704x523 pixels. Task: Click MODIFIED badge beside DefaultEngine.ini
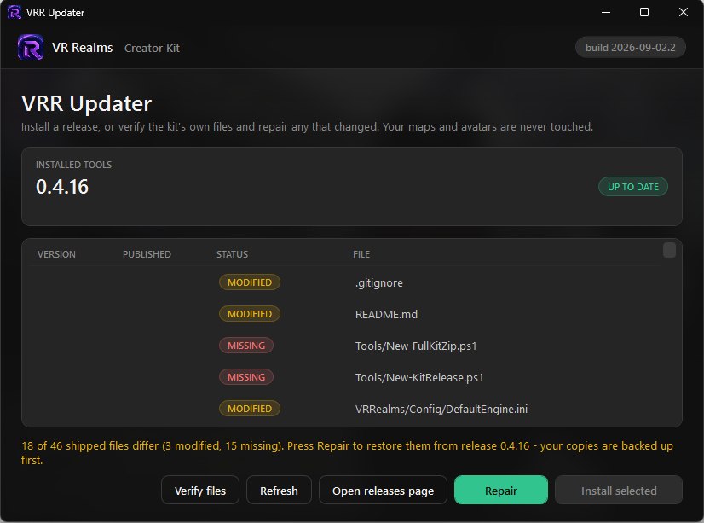pos(250,408)
